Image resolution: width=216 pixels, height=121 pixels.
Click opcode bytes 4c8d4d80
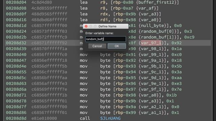click(x=42, y=2)
